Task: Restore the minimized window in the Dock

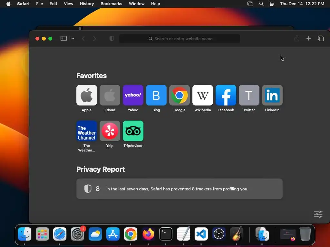Action: [288, 234]
